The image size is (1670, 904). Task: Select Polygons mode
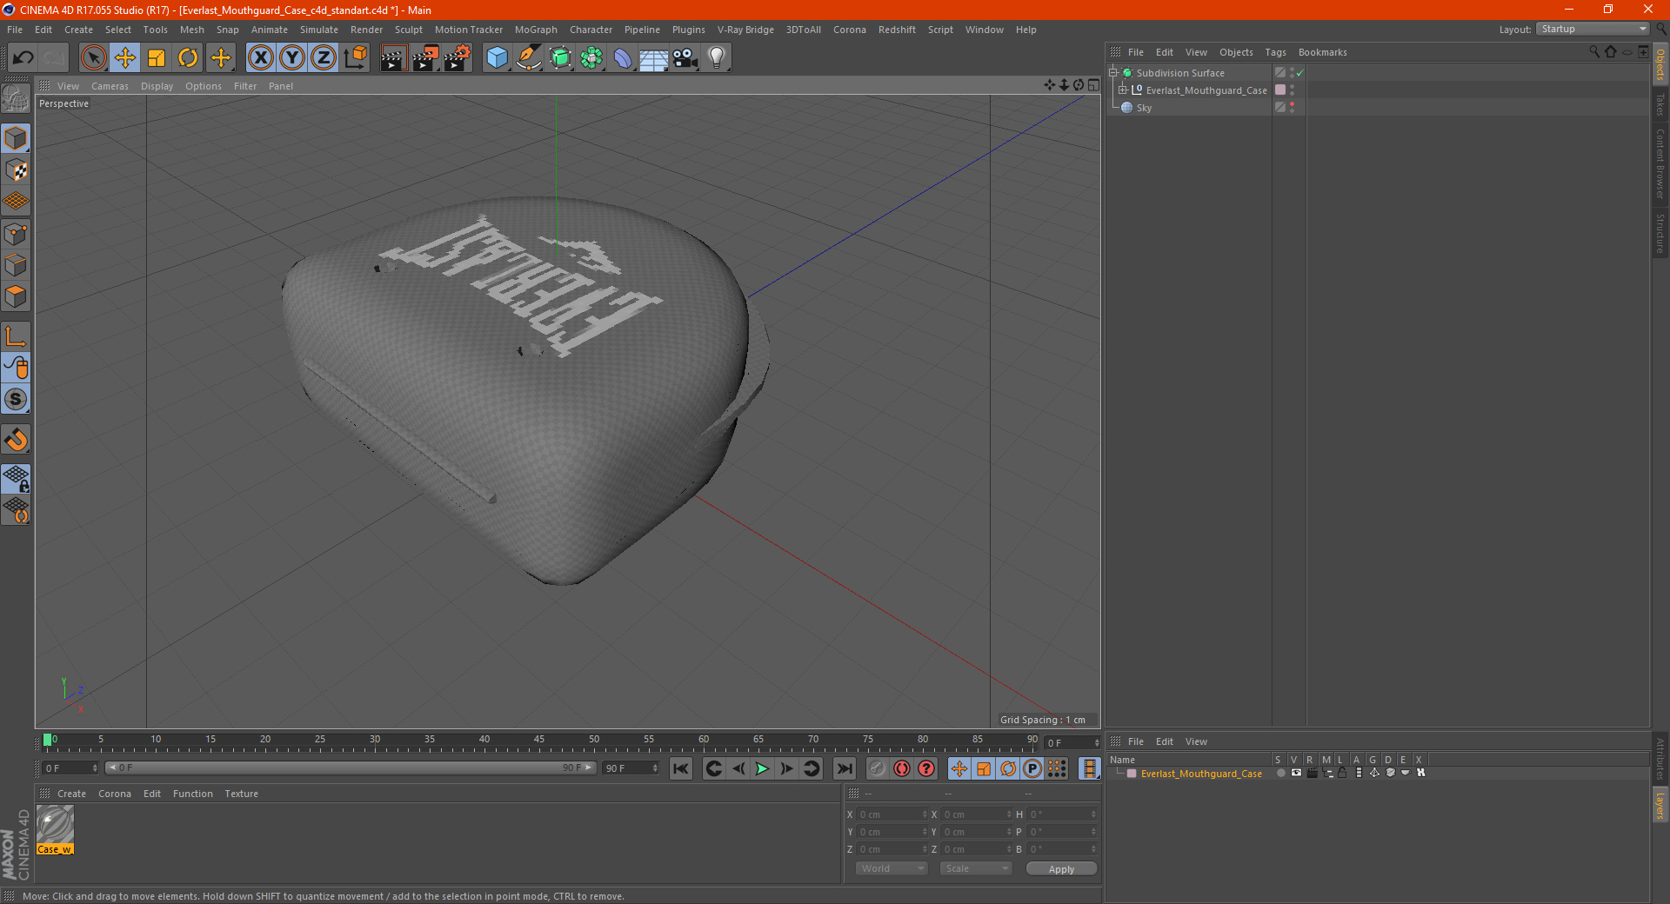click(16, 296)
